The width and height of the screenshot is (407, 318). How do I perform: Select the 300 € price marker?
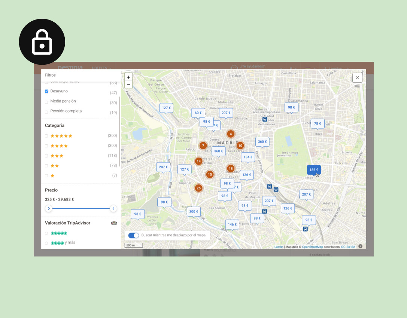[x=194, y=211]
